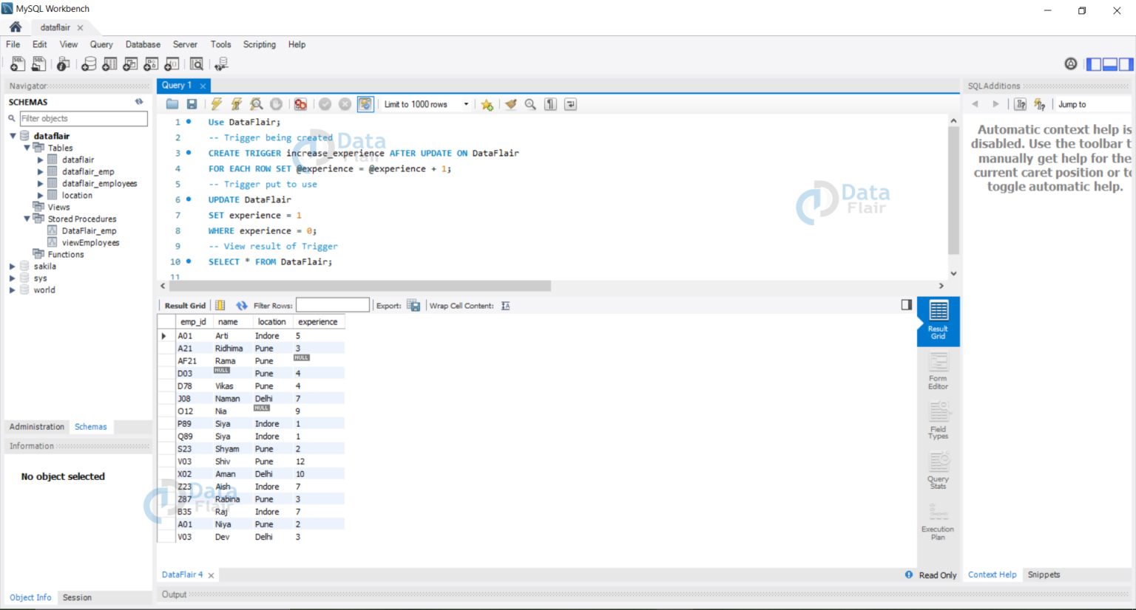Open the Database menu
This screenshot has width=1136, height=610.
pos(143,44)
